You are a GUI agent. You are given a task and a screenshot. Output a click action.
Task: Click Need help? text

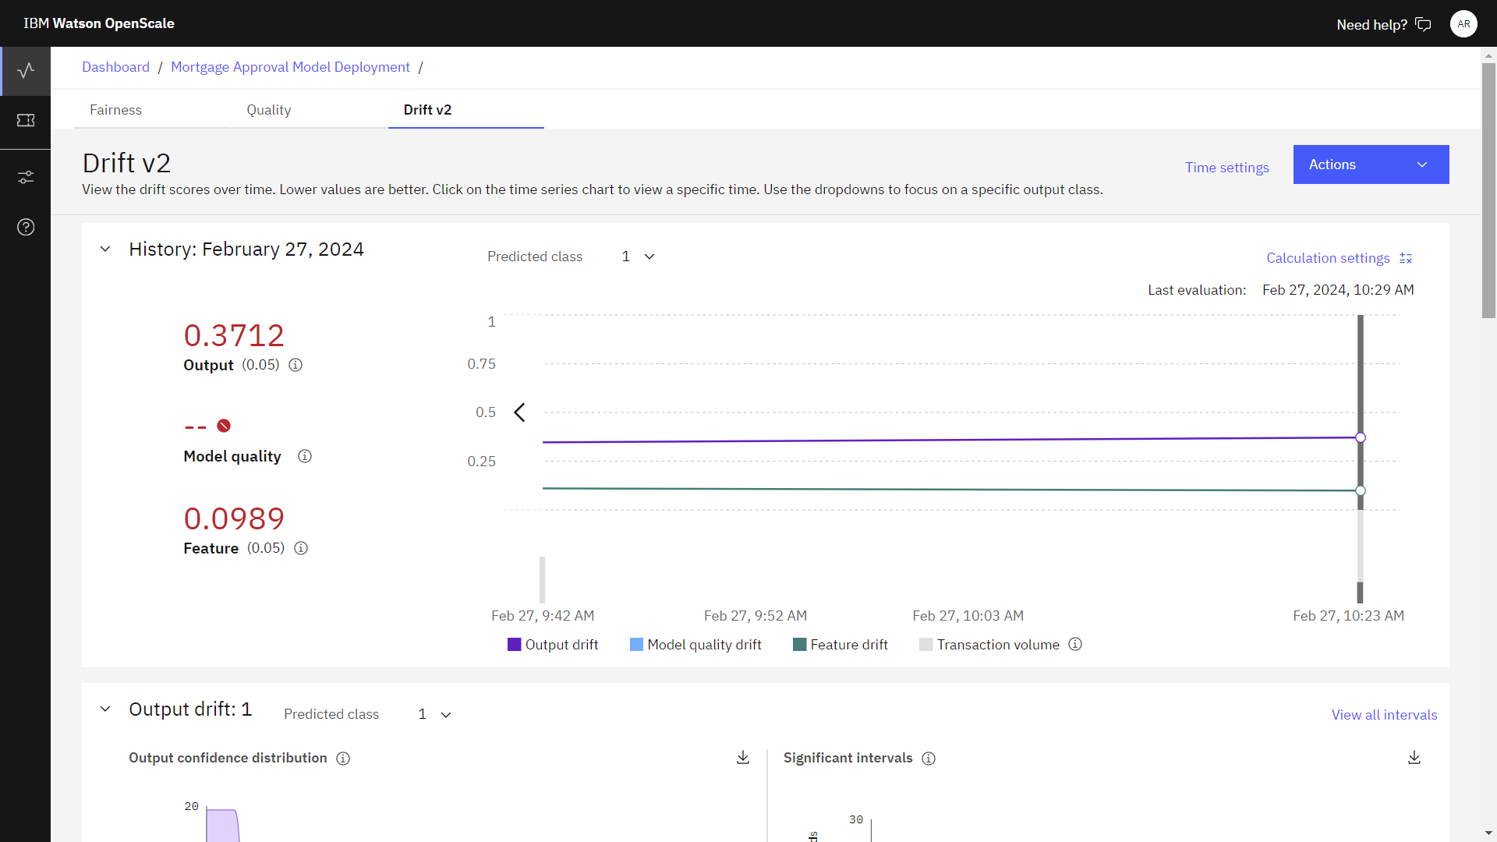1371,25
